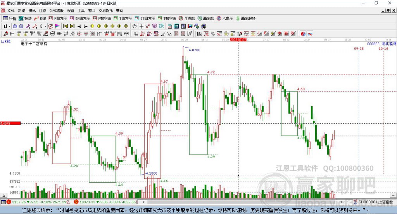Click the 4.4579 price tag
Screen dimensions: 397x214
10,123
